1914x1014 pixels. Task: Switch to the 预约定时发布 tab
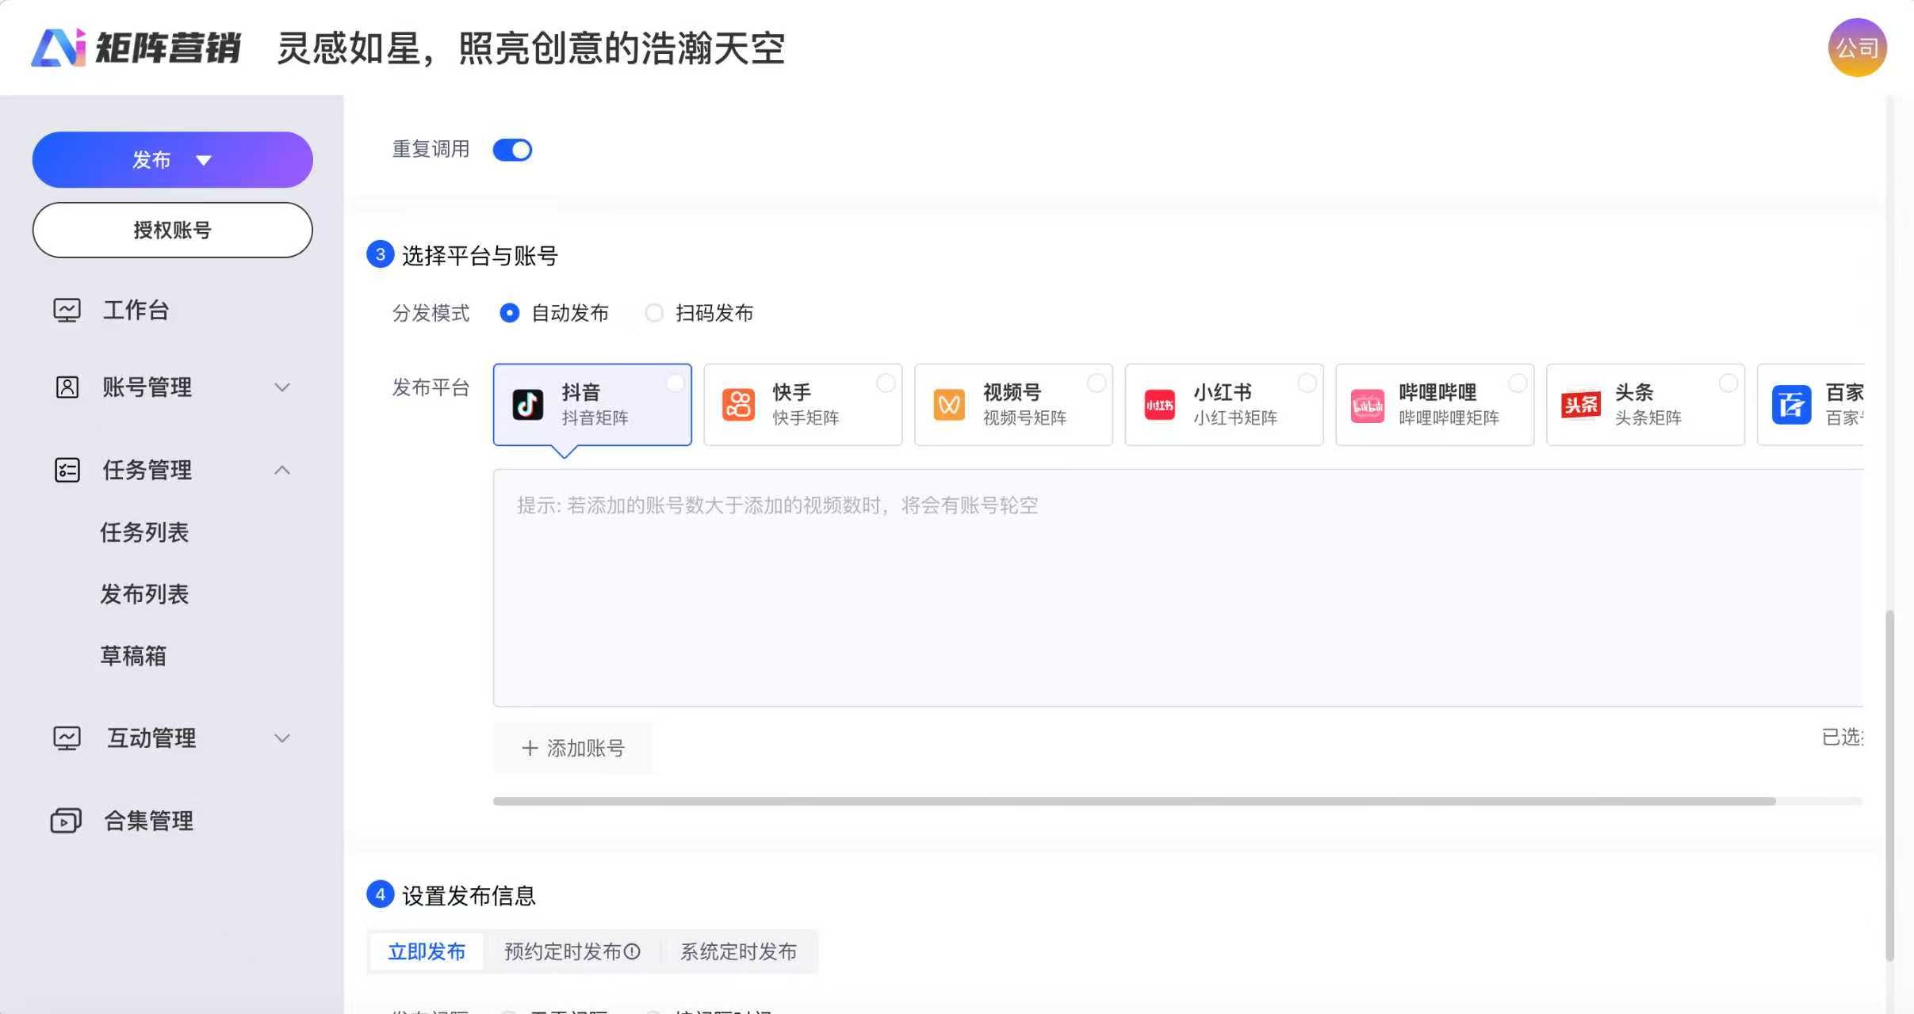[x=571, y=951]
